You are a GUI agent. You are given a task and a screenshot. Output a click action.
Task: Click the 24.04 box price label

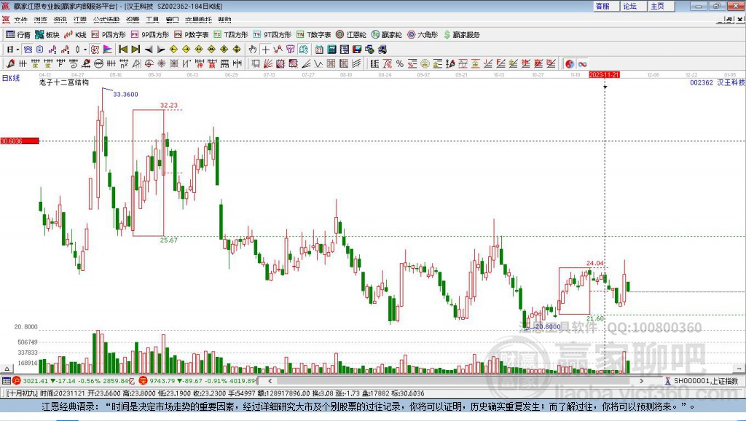594,263
